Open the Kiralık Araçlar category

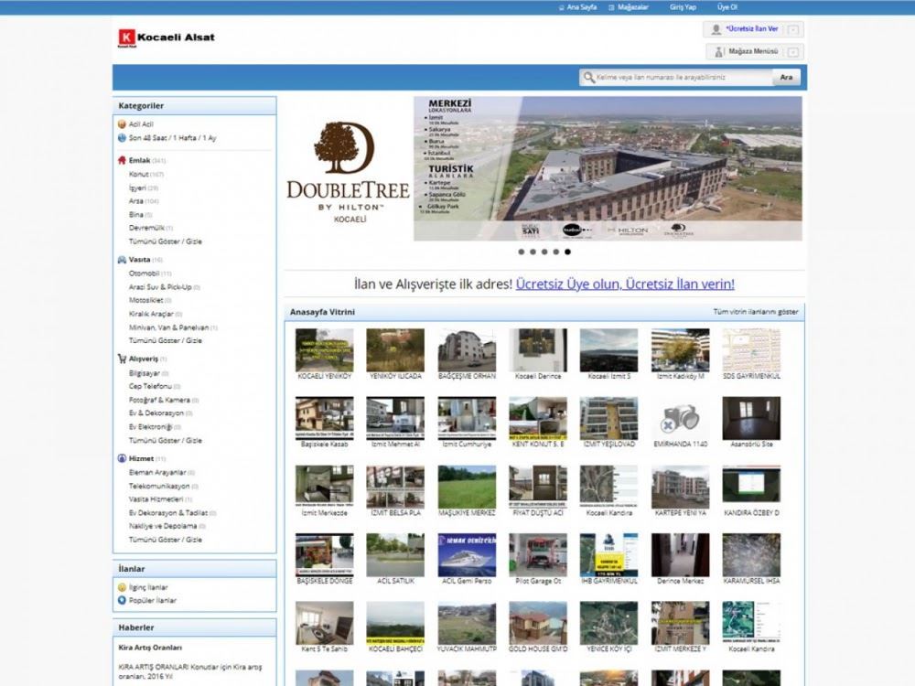tap(151, 314)
